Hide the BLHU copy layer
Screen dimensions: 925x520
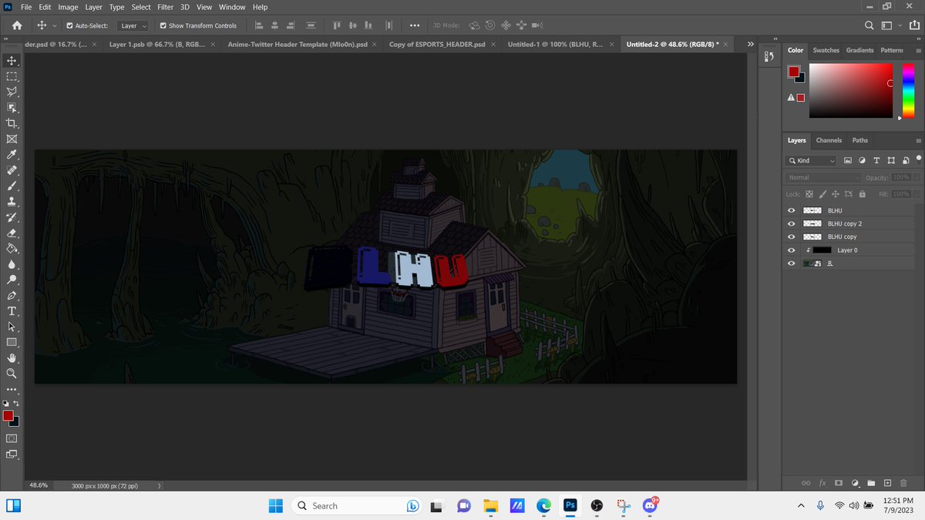[791, 237]
